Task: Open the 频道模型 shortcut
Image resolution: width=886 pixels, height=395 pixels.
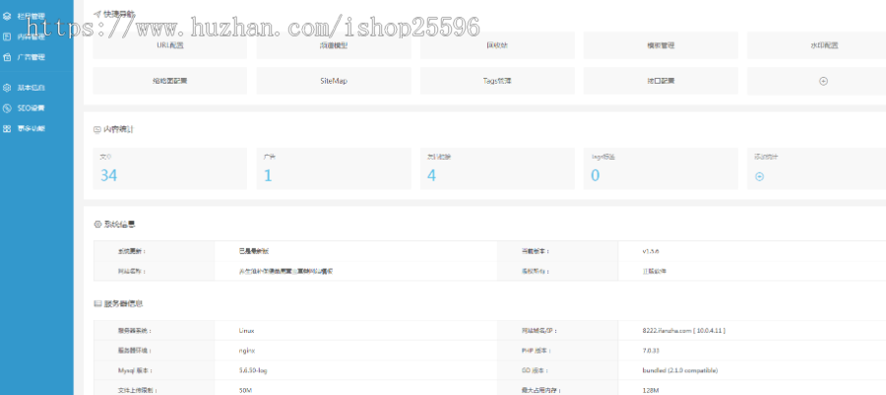Action: (x=334, y=45)
